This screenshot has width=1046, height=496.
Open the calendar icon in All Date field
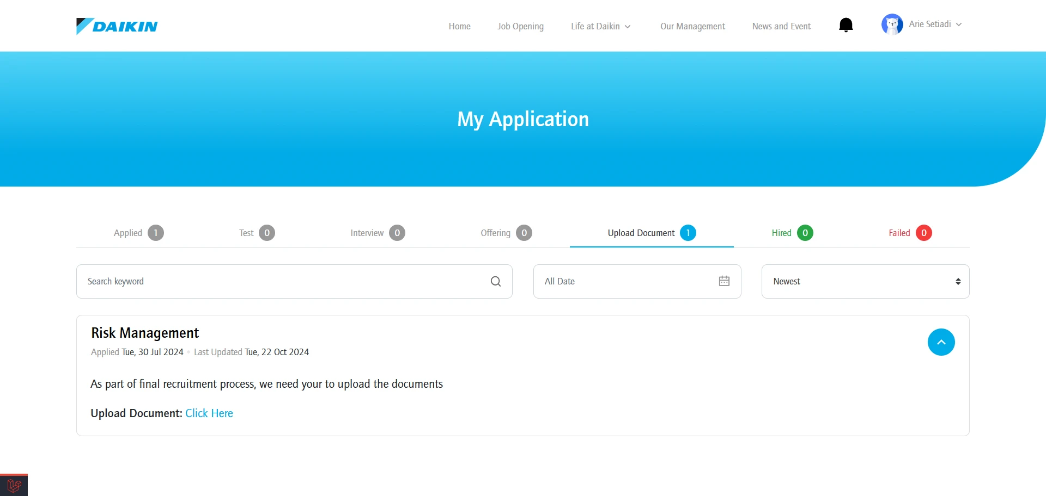(x=723, y=281)
